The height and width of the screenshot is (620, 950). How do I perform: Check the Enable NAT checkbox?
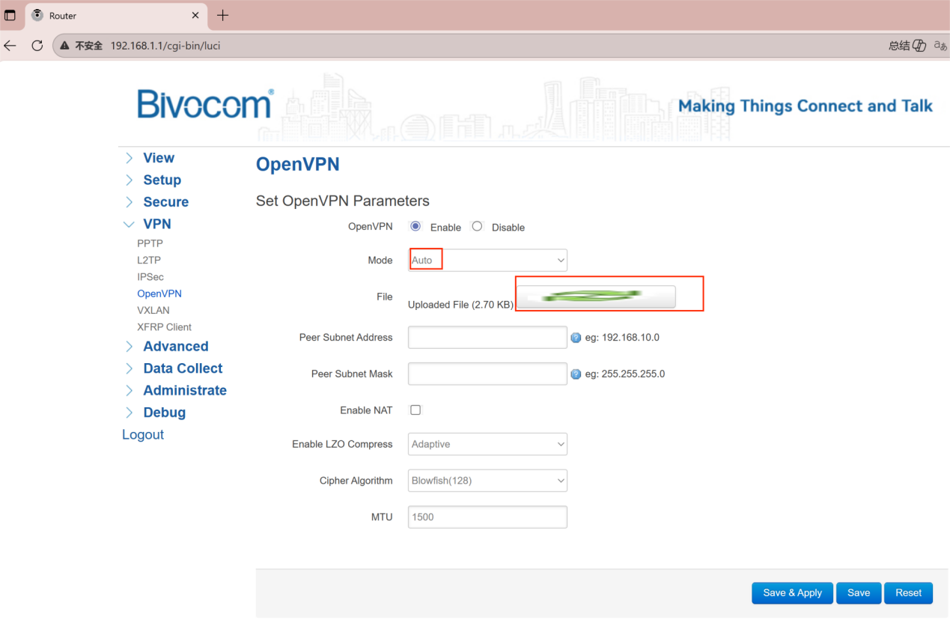[415, 410]
